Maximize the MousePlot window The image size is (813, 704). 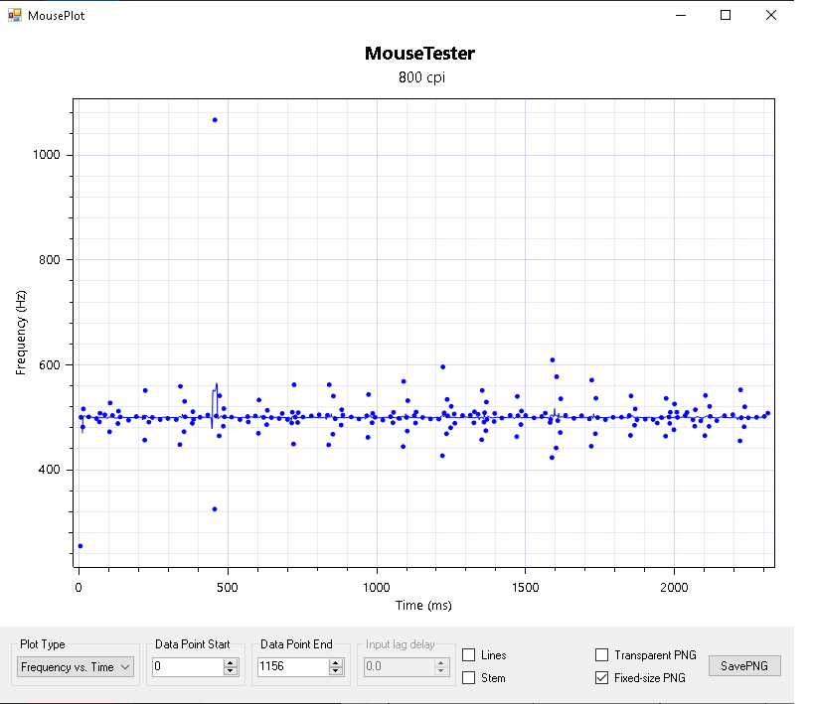tap(726, 16)
